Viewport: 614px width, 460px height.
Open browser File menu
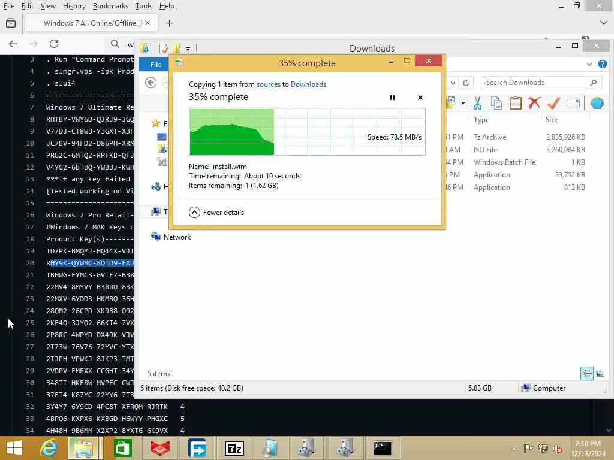tap(8, 6)
